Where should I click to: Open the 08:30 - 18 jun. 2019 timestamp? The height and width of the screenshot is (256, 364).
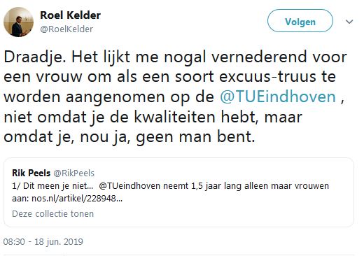tap(43, 242)
